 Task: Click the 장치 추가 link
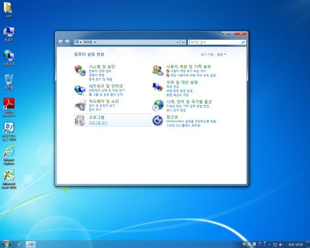coord(95,109)
